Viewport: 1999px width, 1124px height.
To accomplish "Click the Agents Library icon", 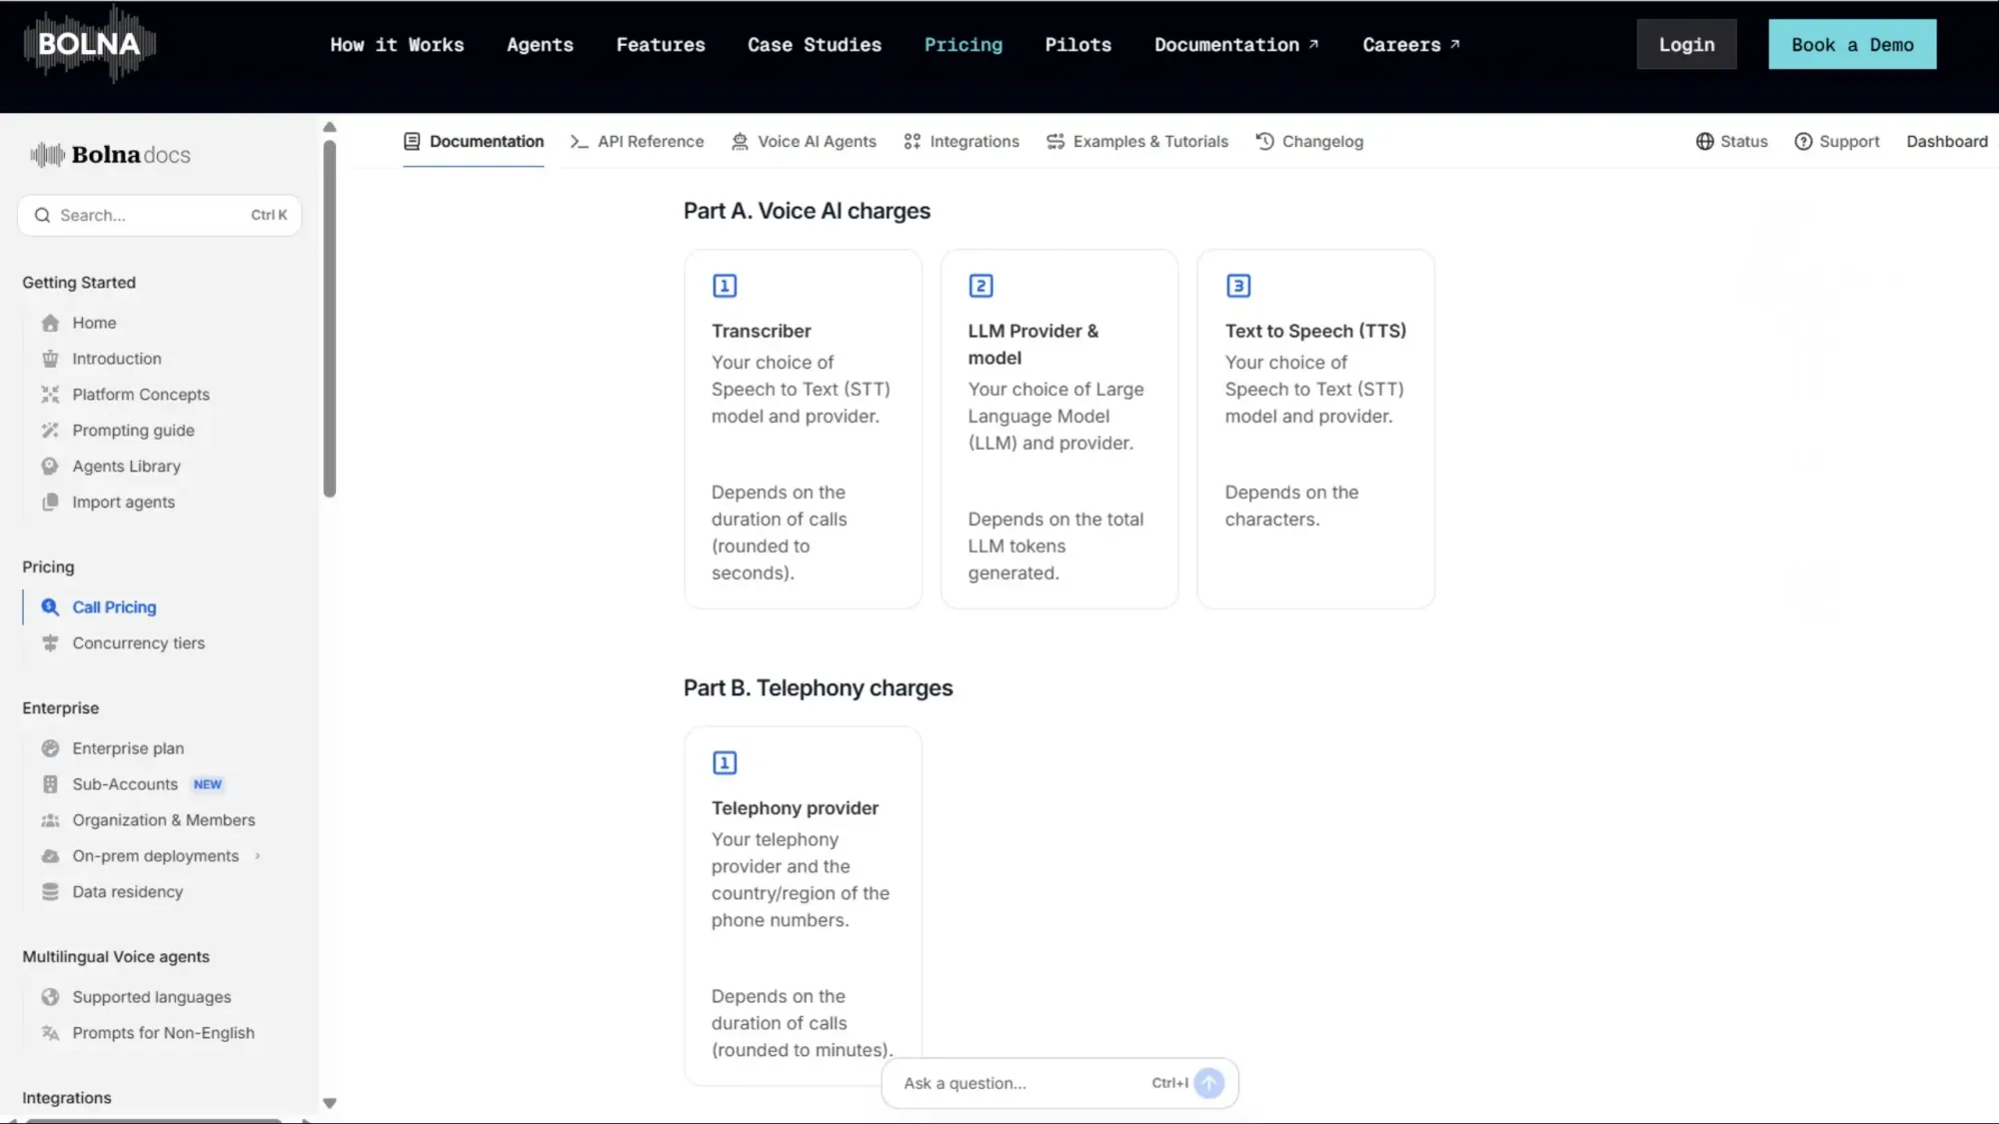I will point(50,467).
